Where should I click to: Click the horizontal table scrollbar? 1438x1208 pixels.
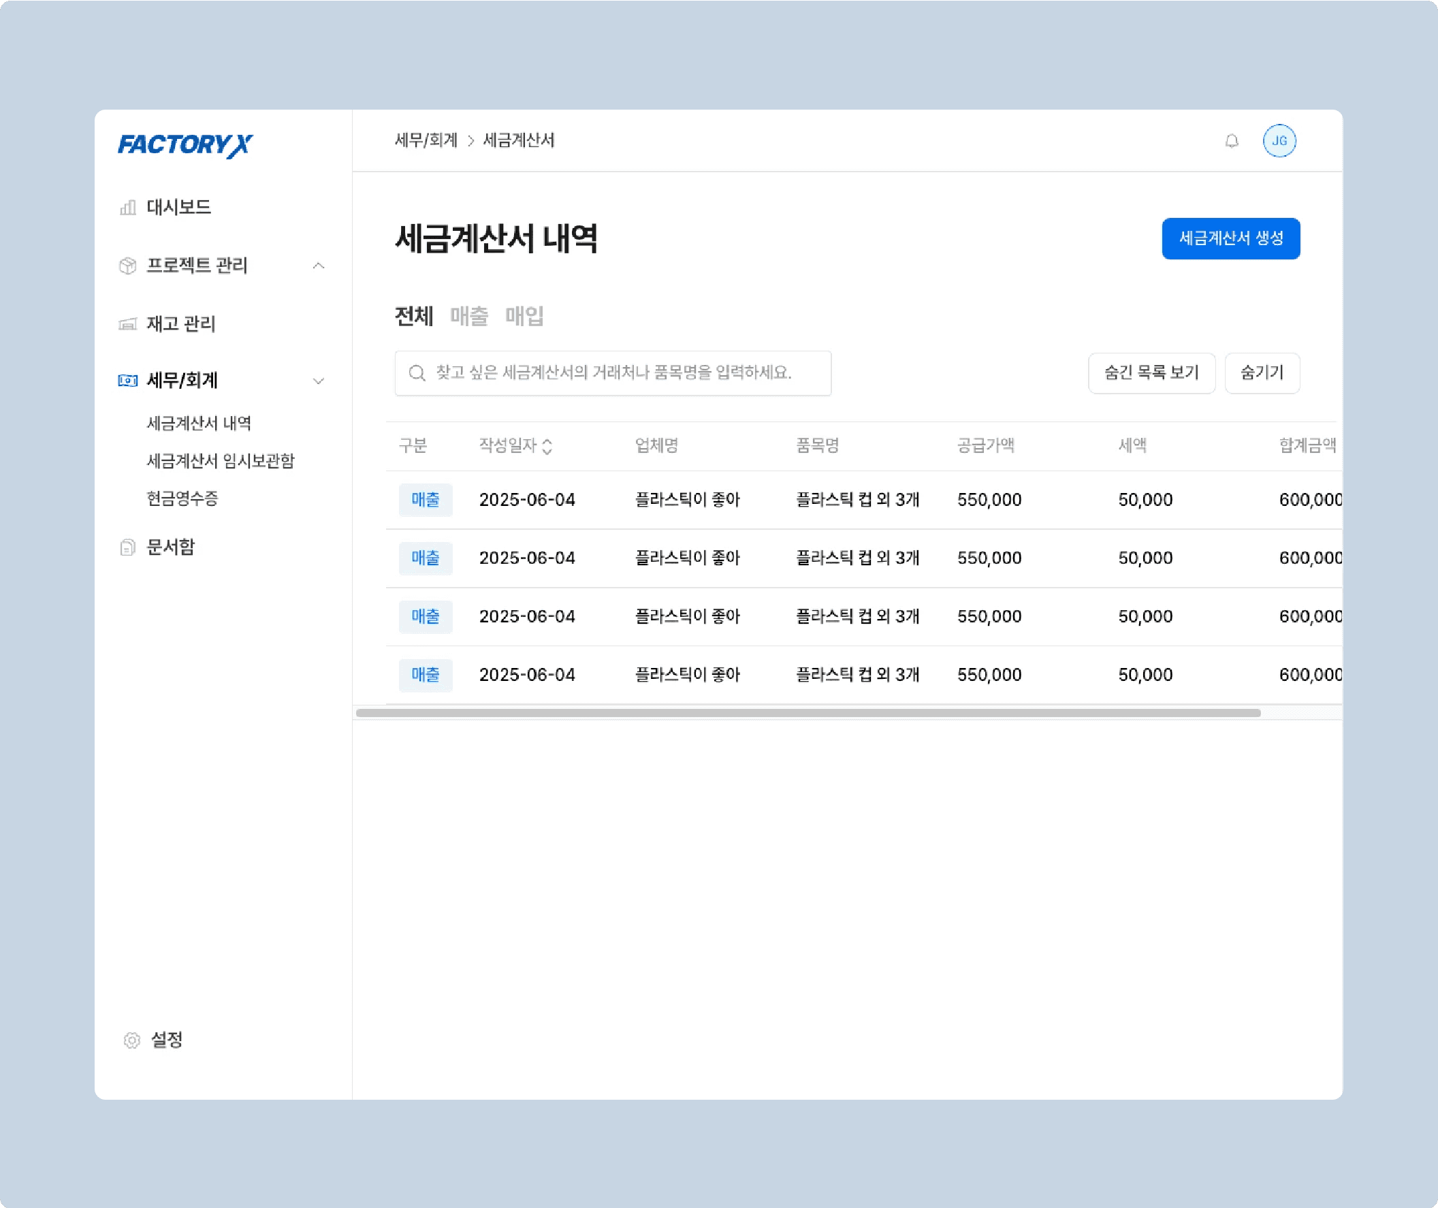(808, 713)
